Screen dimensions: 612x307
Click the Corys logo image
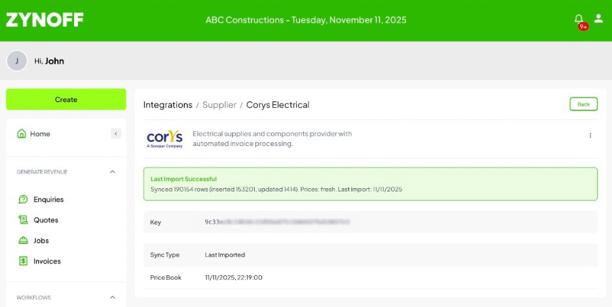click(x=164, y=139)
